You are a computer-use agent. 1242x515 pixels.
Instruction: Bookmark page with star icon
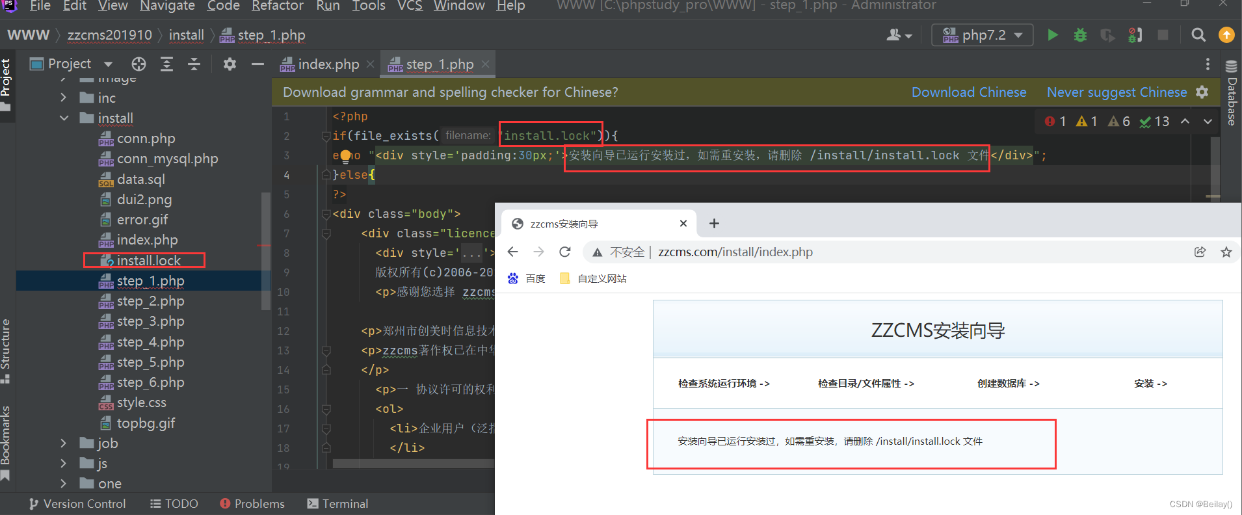pos(1226,252)
